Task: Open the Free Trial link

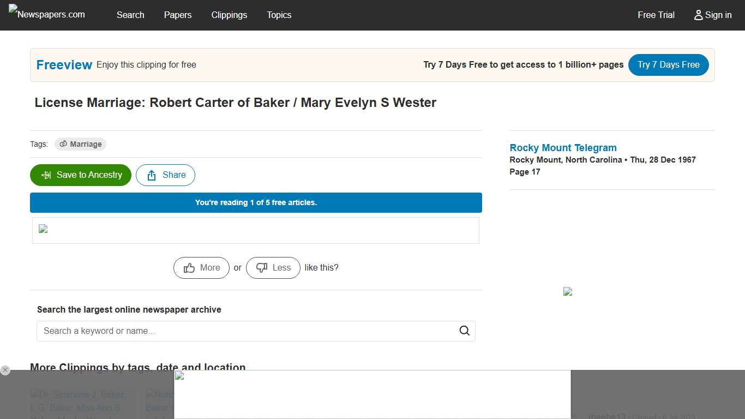Action: point(656,15)
